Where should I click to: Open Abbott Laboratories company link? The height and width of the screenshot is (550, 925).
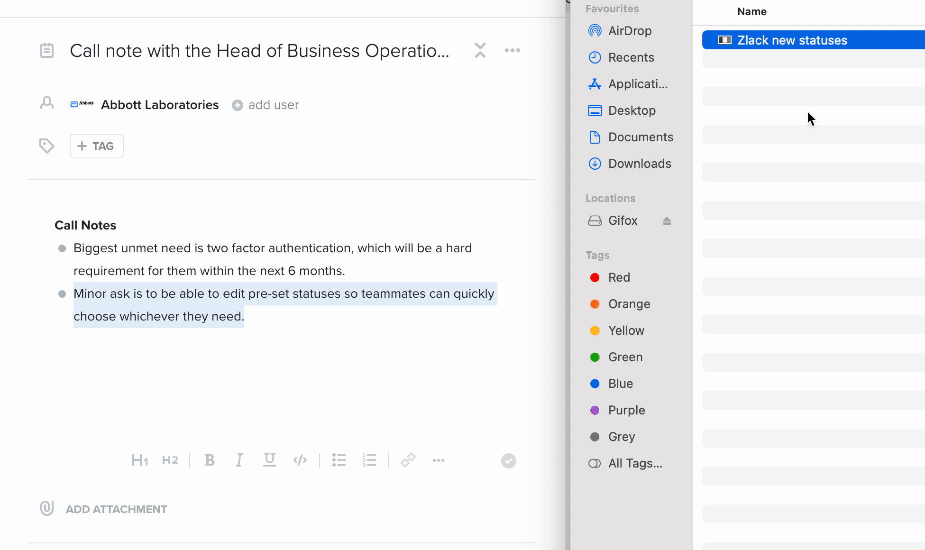[x=160, y=105]
